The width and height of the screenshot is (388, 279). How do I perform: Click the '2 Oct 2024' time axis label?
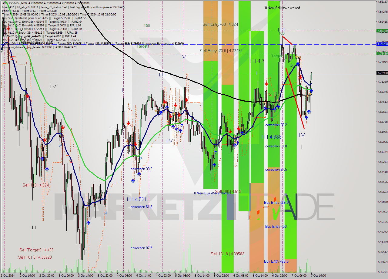[8, 276]
